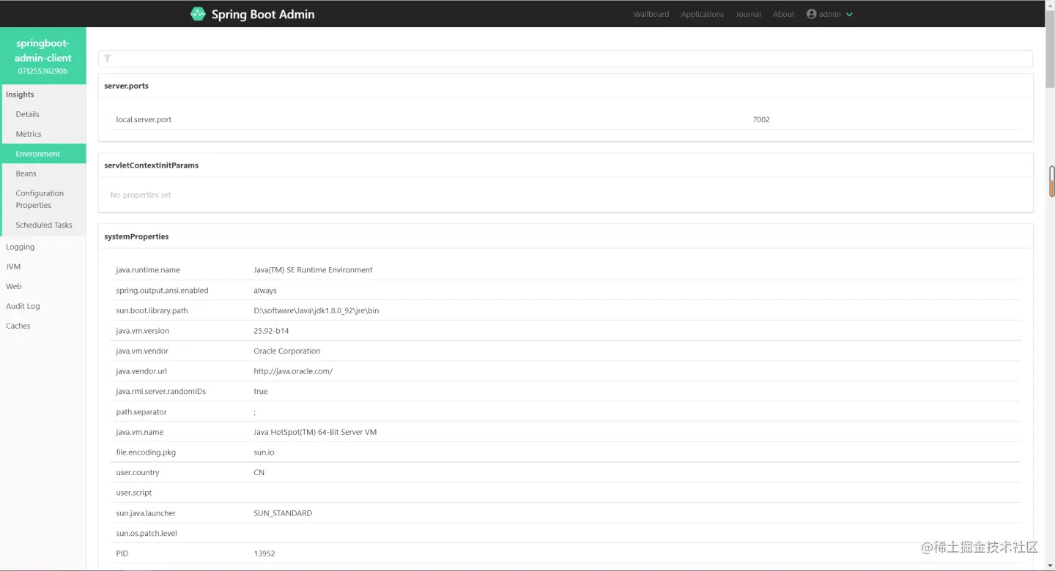1055x571 pixels.
Task: Click the sun.os.patch.level property name
Action: click(x=147, y=533)
